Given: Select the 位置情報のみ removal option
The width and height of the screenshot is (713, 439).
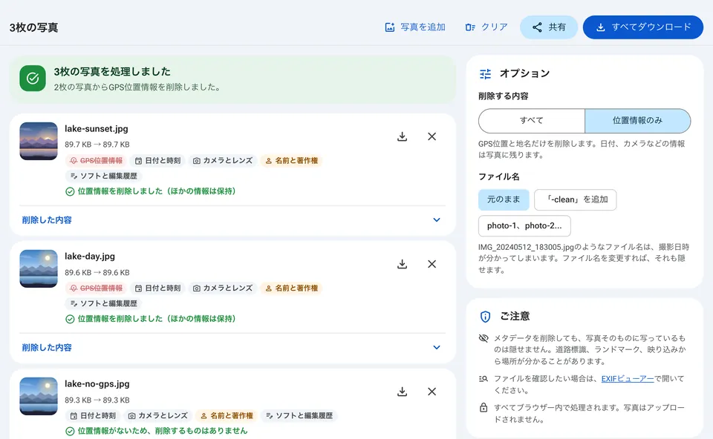Looking at the screenshot, I should click(x=637, y=120).
